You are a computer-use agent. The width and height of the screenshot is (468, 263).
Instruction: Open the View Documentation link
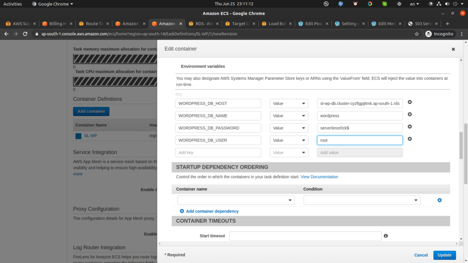pos(319,177)
